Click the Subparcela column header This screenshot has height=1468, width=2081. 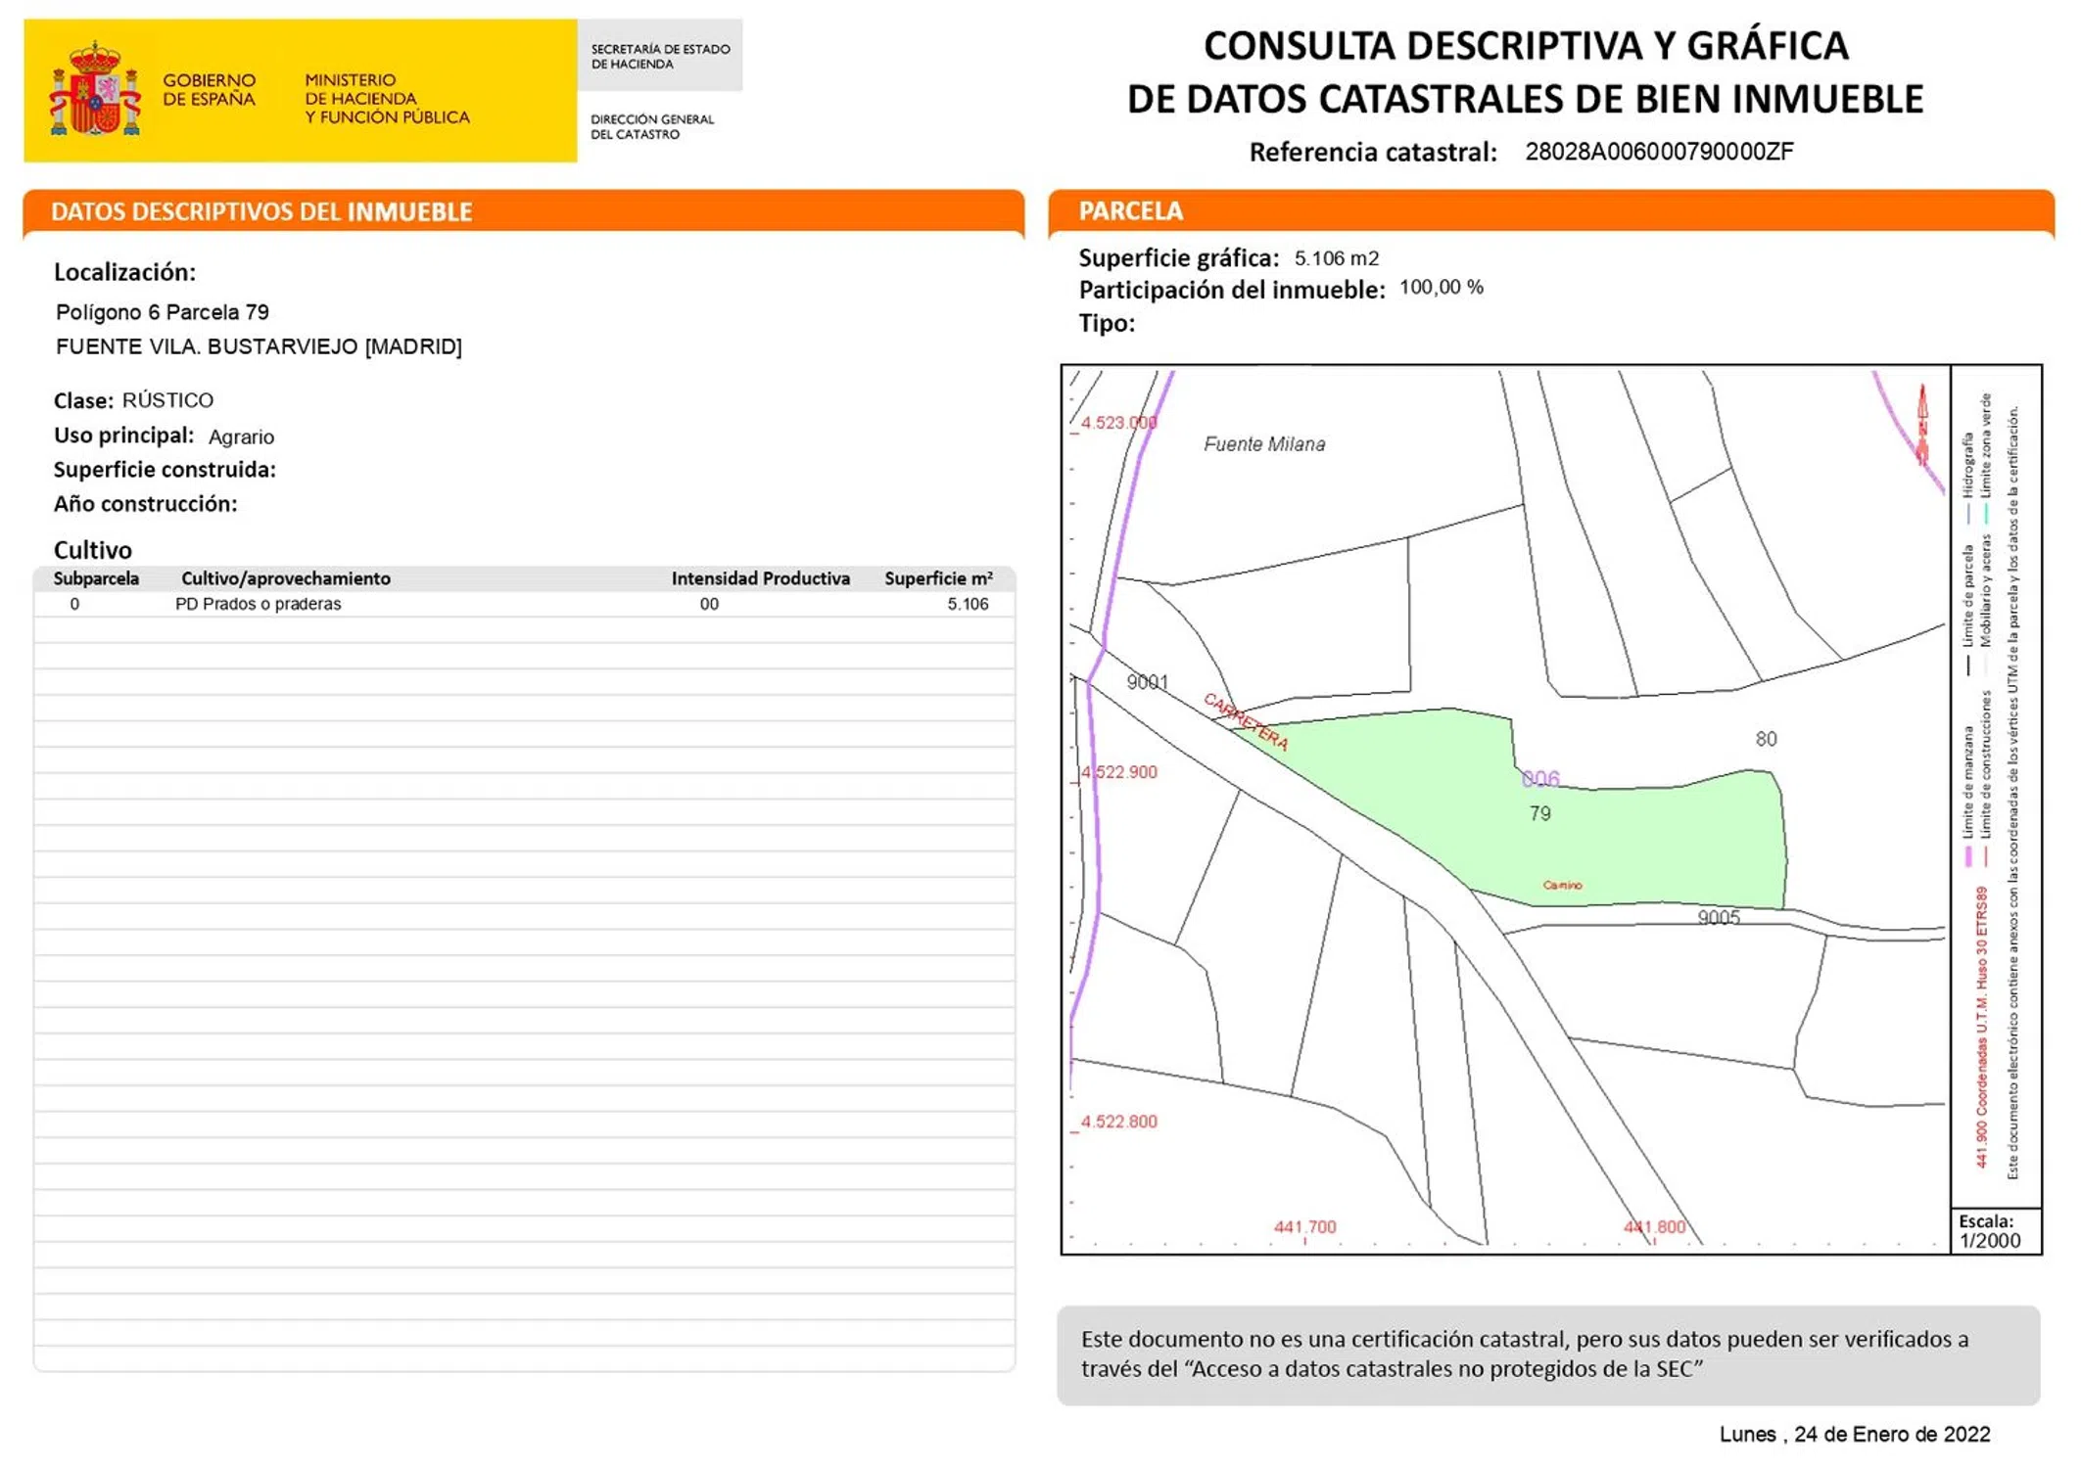(x=96, y=578)
